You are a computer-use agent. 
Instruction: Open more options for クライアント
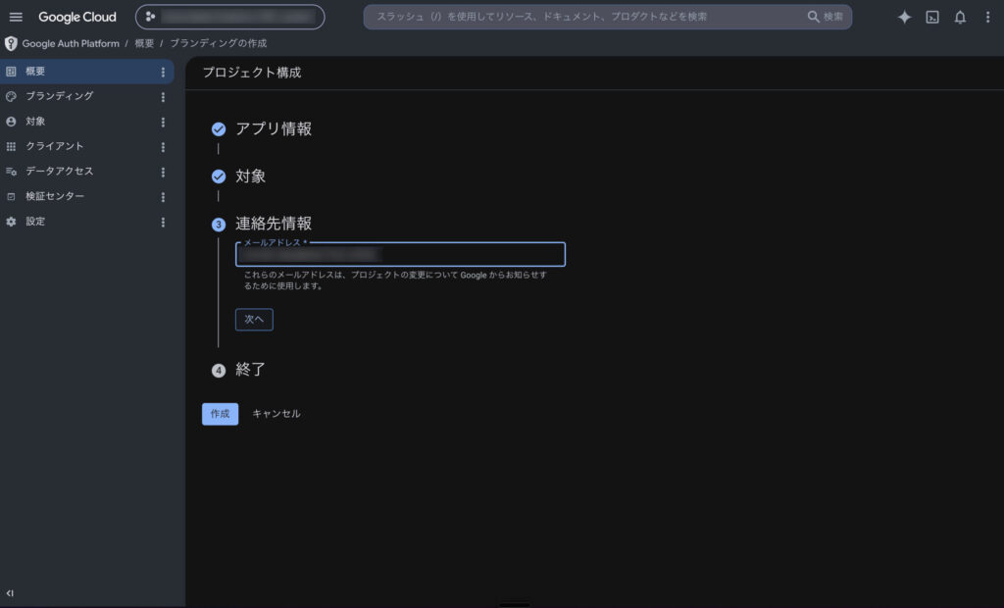[163, 147]
